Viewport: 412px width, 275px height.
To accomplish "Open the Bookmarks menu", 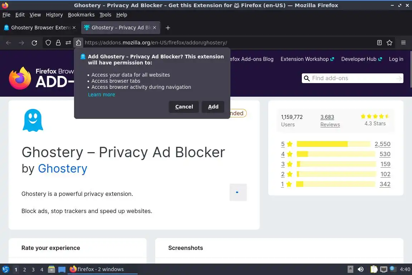I will click(81, 15).
